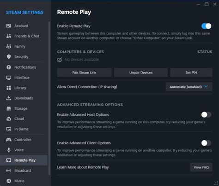Click the Family group icon
The height and width of the screenshot is (186, 219).
[x=9, y=46]
